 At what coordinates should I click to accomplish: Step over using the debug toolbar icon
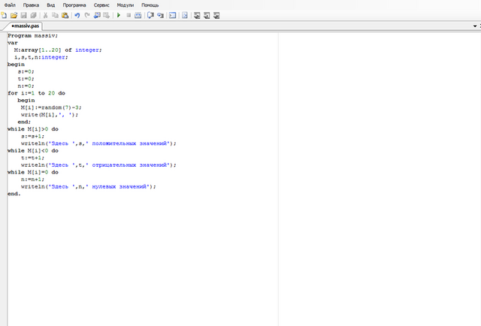click(150, 15)
